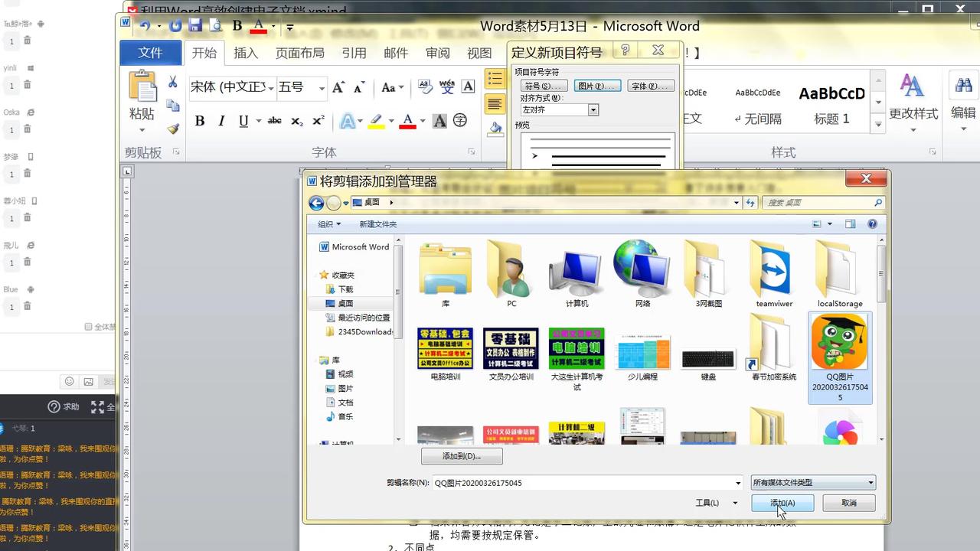This screenshot has width=980, height=551.
Task: Click the 图片(P) button in bullet dialog
Action: pos(596,86)
